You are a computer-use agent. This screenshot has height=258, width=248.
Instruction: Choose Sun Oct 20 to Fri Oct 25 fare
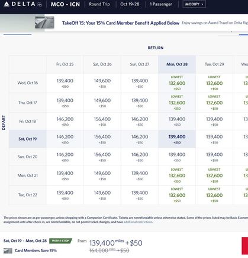point(65,157)
